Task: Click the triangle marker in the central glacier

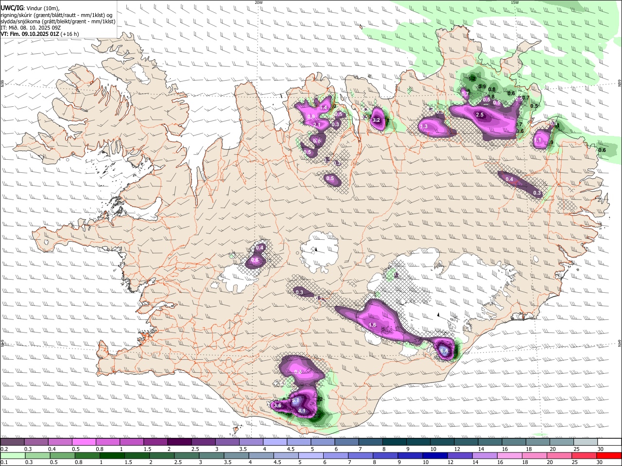Action: (x=315, y=250)
